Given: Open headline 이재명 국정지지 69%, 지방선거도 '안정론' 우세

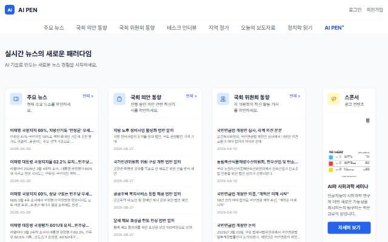Looking at the screenshot, I should click(x=52, y=131).
